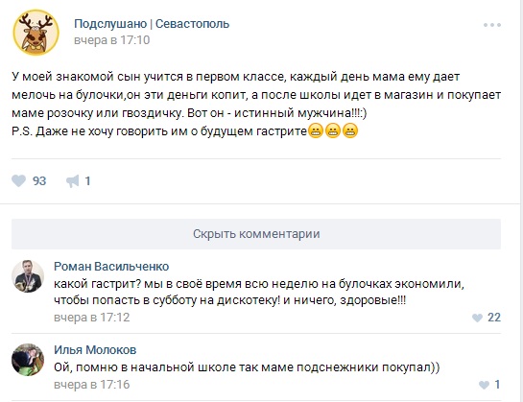Open the Подслушано Севастополь deer avatar

coord(36,33)
